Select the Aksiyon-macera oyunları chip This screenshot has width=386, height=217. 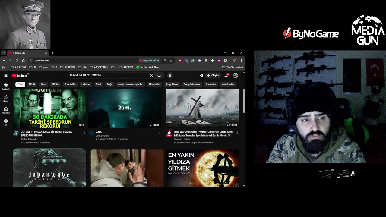[131, 84]
